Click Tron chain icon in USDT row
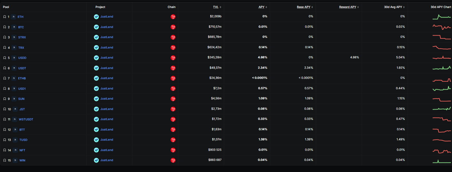Screen dimensions: 452x172 173,68
